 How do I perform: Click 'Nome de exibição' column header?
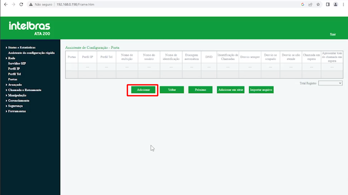[x=127, y=57]
